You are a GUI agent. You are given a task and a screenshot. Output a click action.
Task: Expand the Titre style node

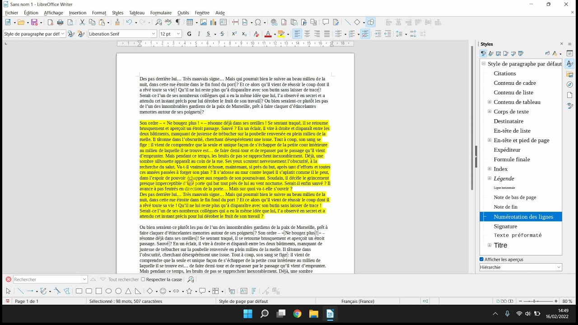[489, 245]
